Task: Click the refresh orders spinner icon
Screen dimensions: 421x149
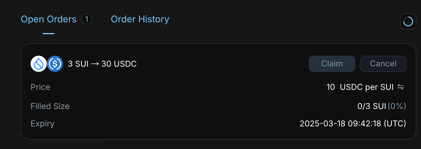Action: pyautogui.click(x=408, y=21)
